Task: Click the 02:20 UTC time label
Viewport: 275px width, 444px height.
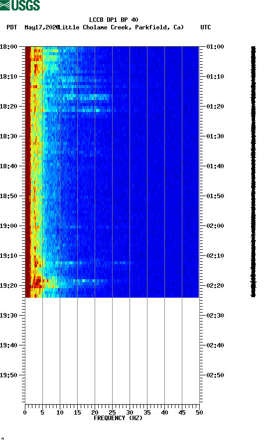Action: tap(215, 285)
